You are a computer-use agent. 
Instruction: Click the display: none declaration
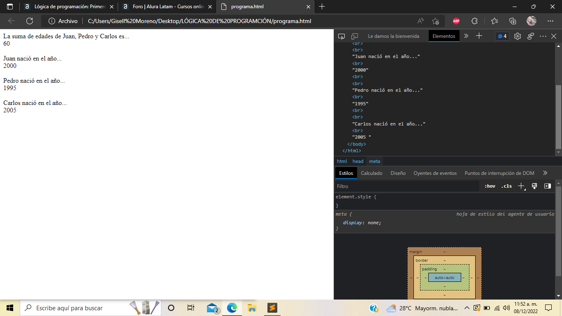pos(362,223)
